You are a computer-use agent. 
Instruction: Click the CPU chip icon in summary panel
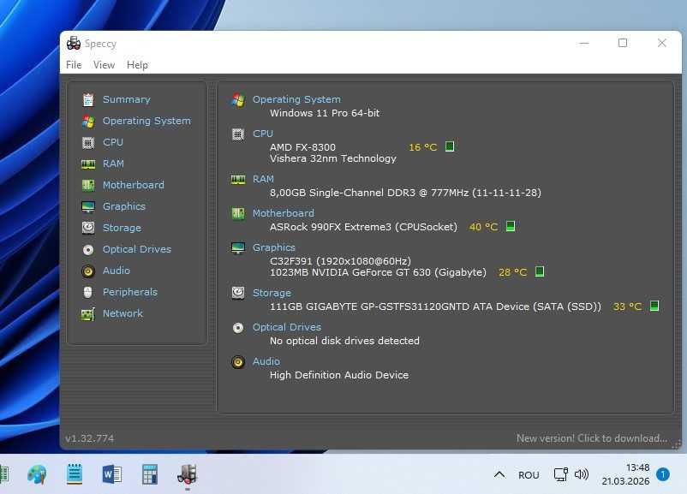pos(238,134)
